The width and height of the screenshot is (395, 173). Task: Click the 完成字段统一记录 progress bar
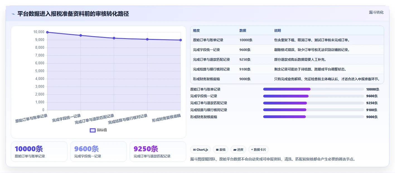(314, 96)
